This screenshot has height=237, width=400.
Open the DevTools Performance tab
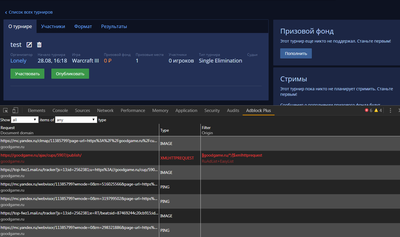click(x=133, y=110)
